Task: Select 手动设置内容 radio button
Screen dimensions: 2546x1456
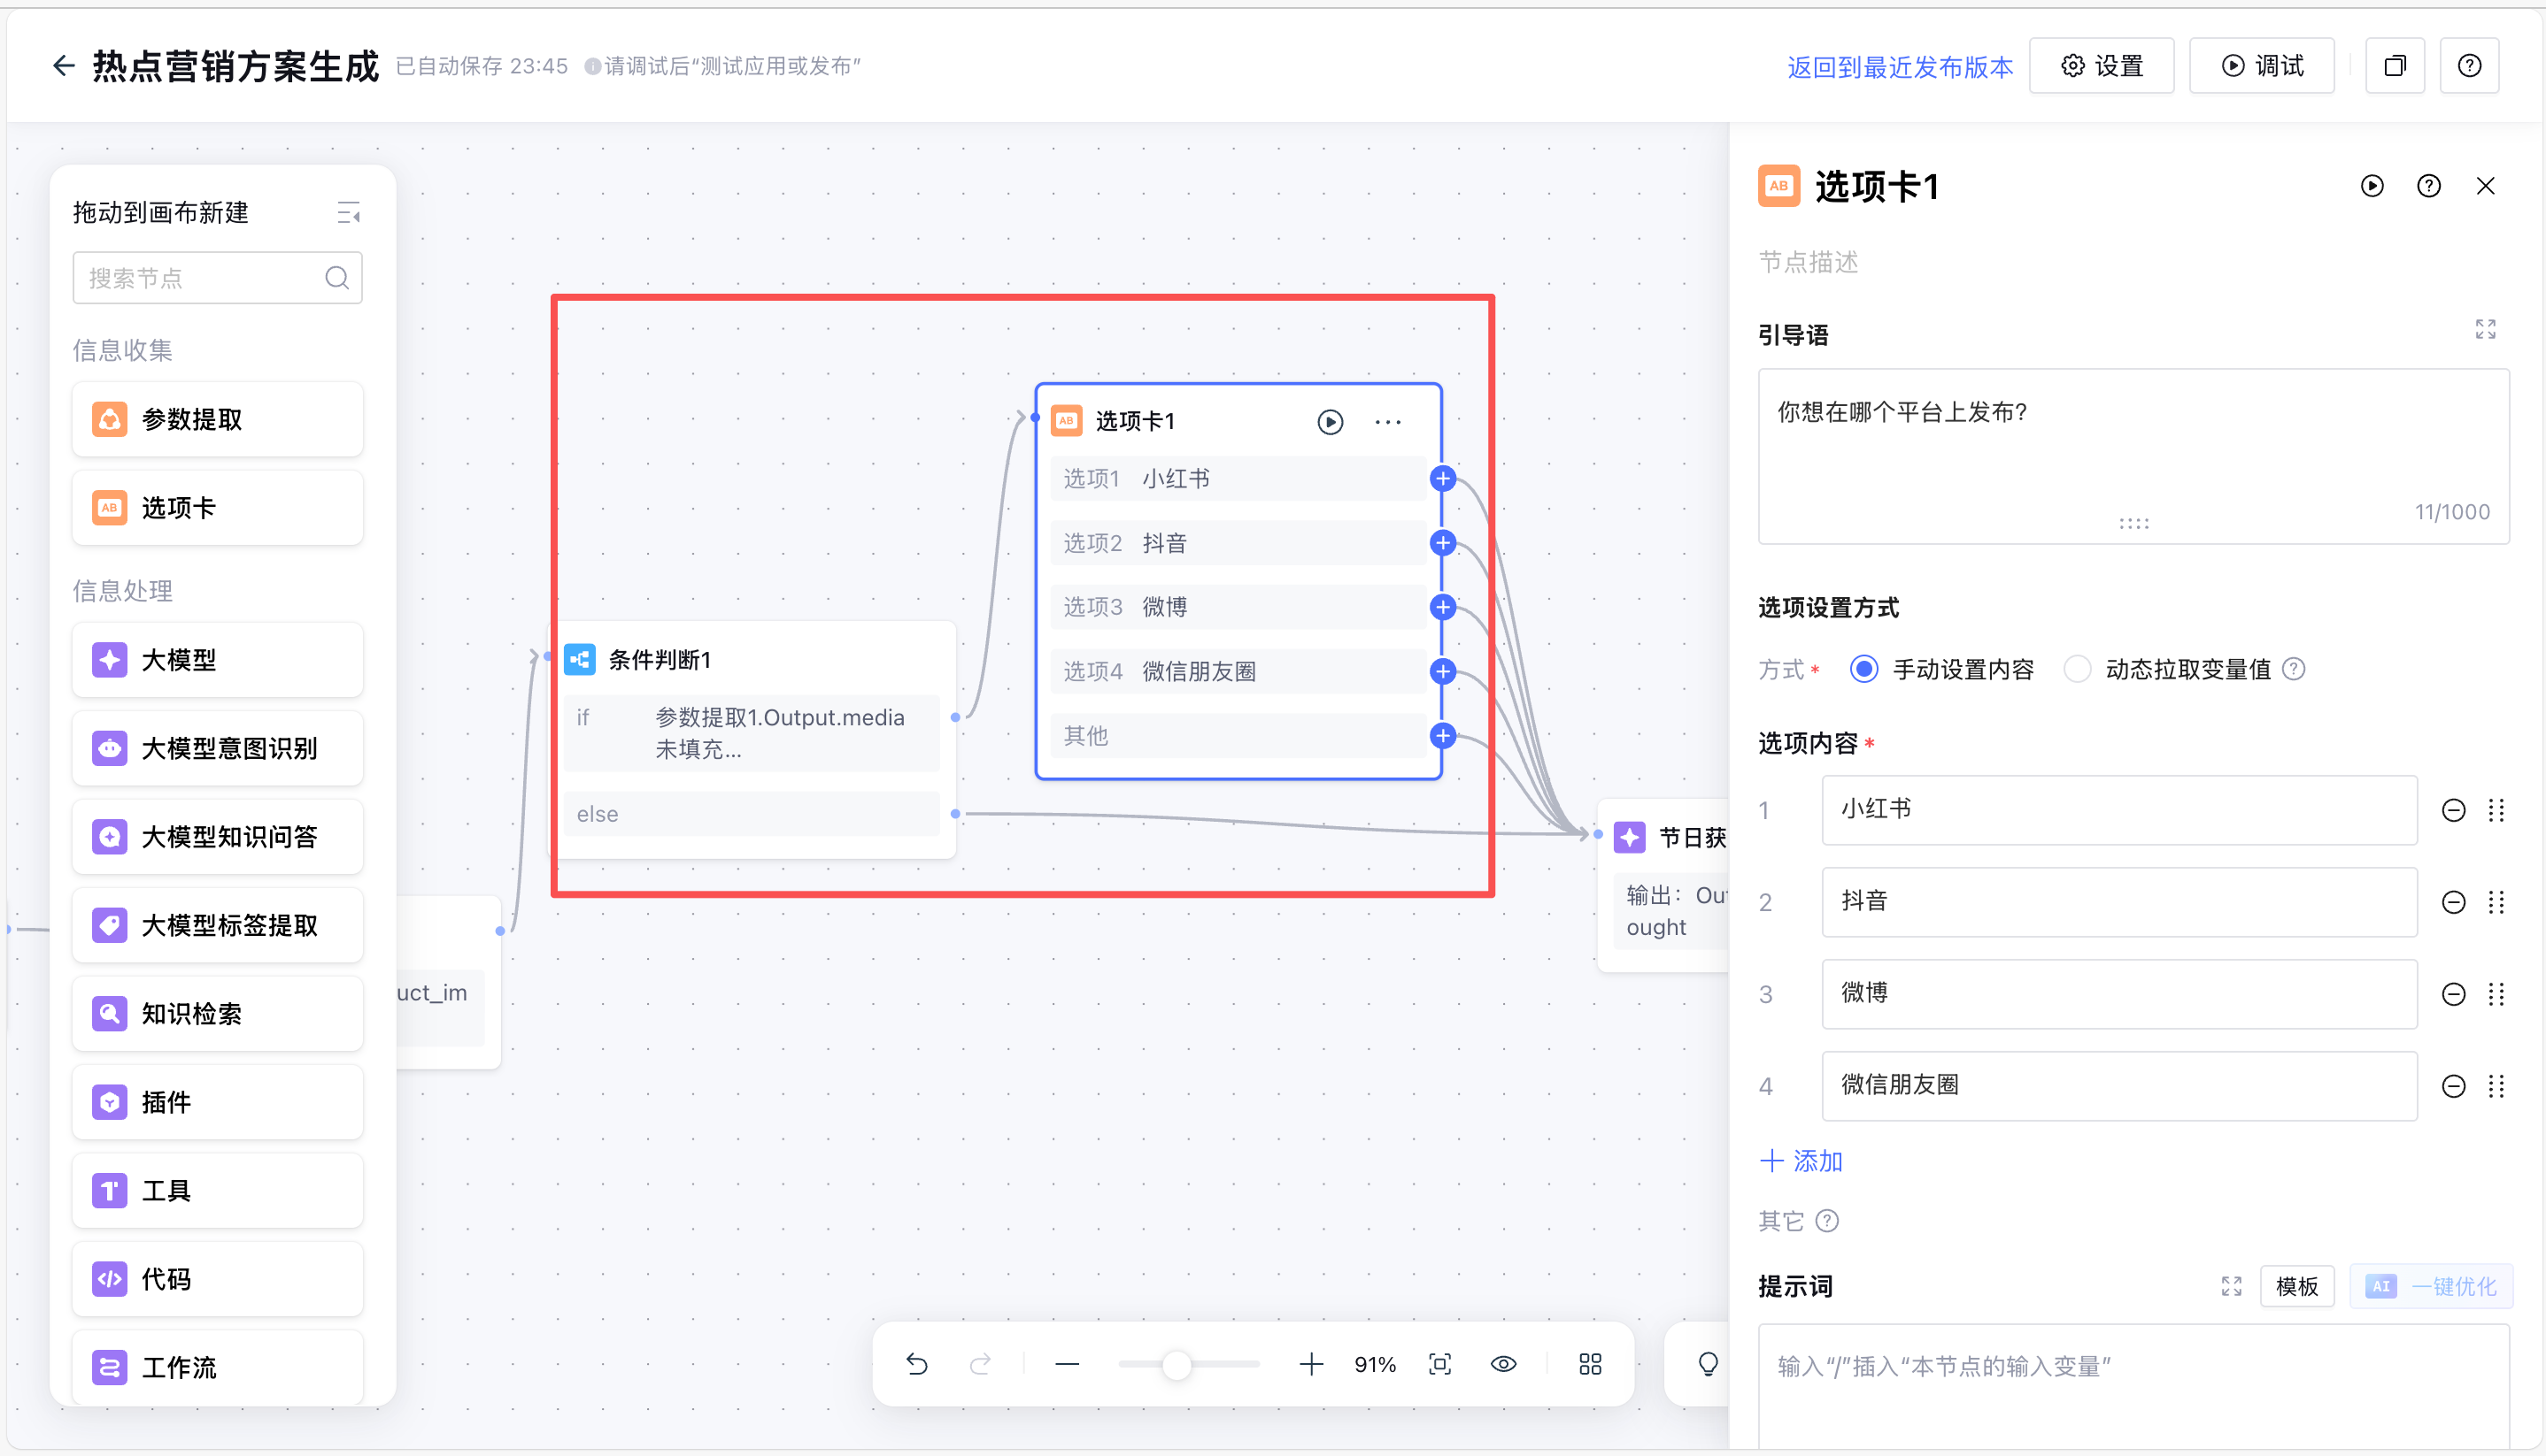Action: [1863, 669]
